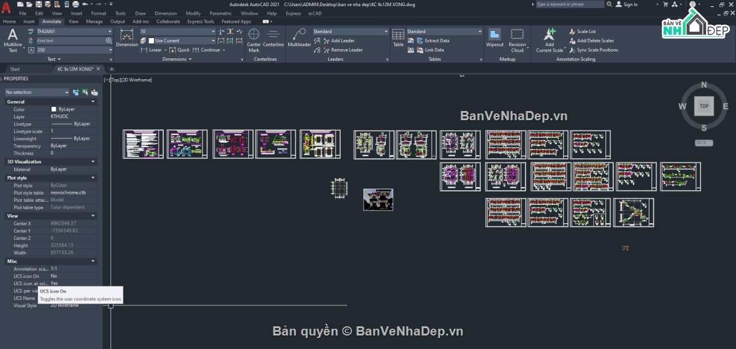The image size is (736, 349).
Task: Open the Express Tools ribbon tab
Action: 201,21
